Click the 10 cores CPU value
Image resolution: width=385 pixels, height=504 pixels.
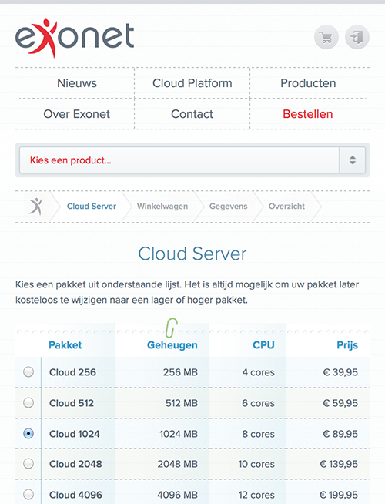(x=256, y=464)
